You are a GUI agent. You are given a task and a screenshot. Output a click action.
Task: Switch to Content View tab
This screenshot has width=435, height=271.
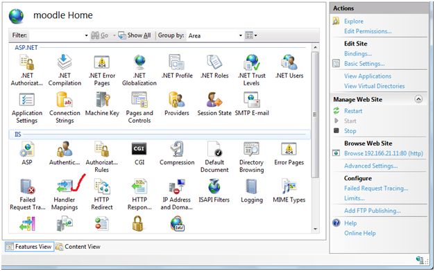pyautogui.click(x=78, y=246)
